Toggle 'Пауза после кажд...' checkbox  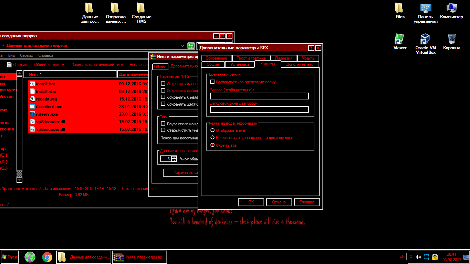(163, 123)
